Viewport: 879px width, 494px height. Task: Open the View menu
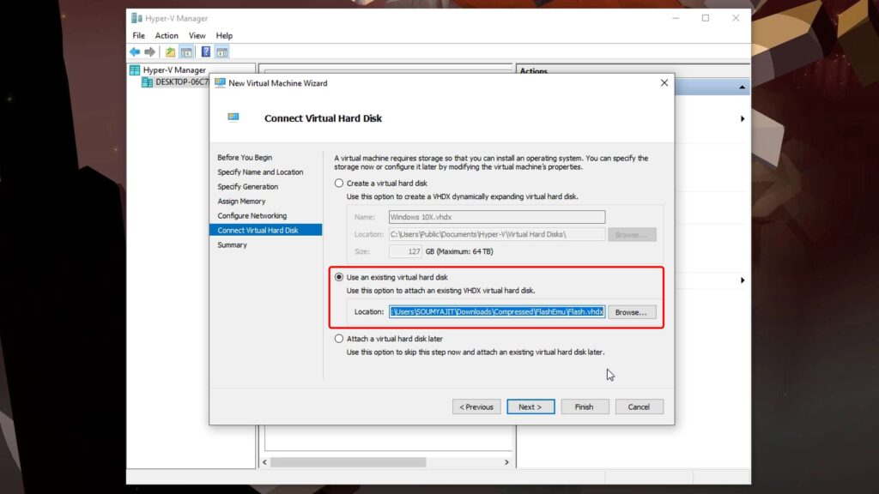coord(197,35)
